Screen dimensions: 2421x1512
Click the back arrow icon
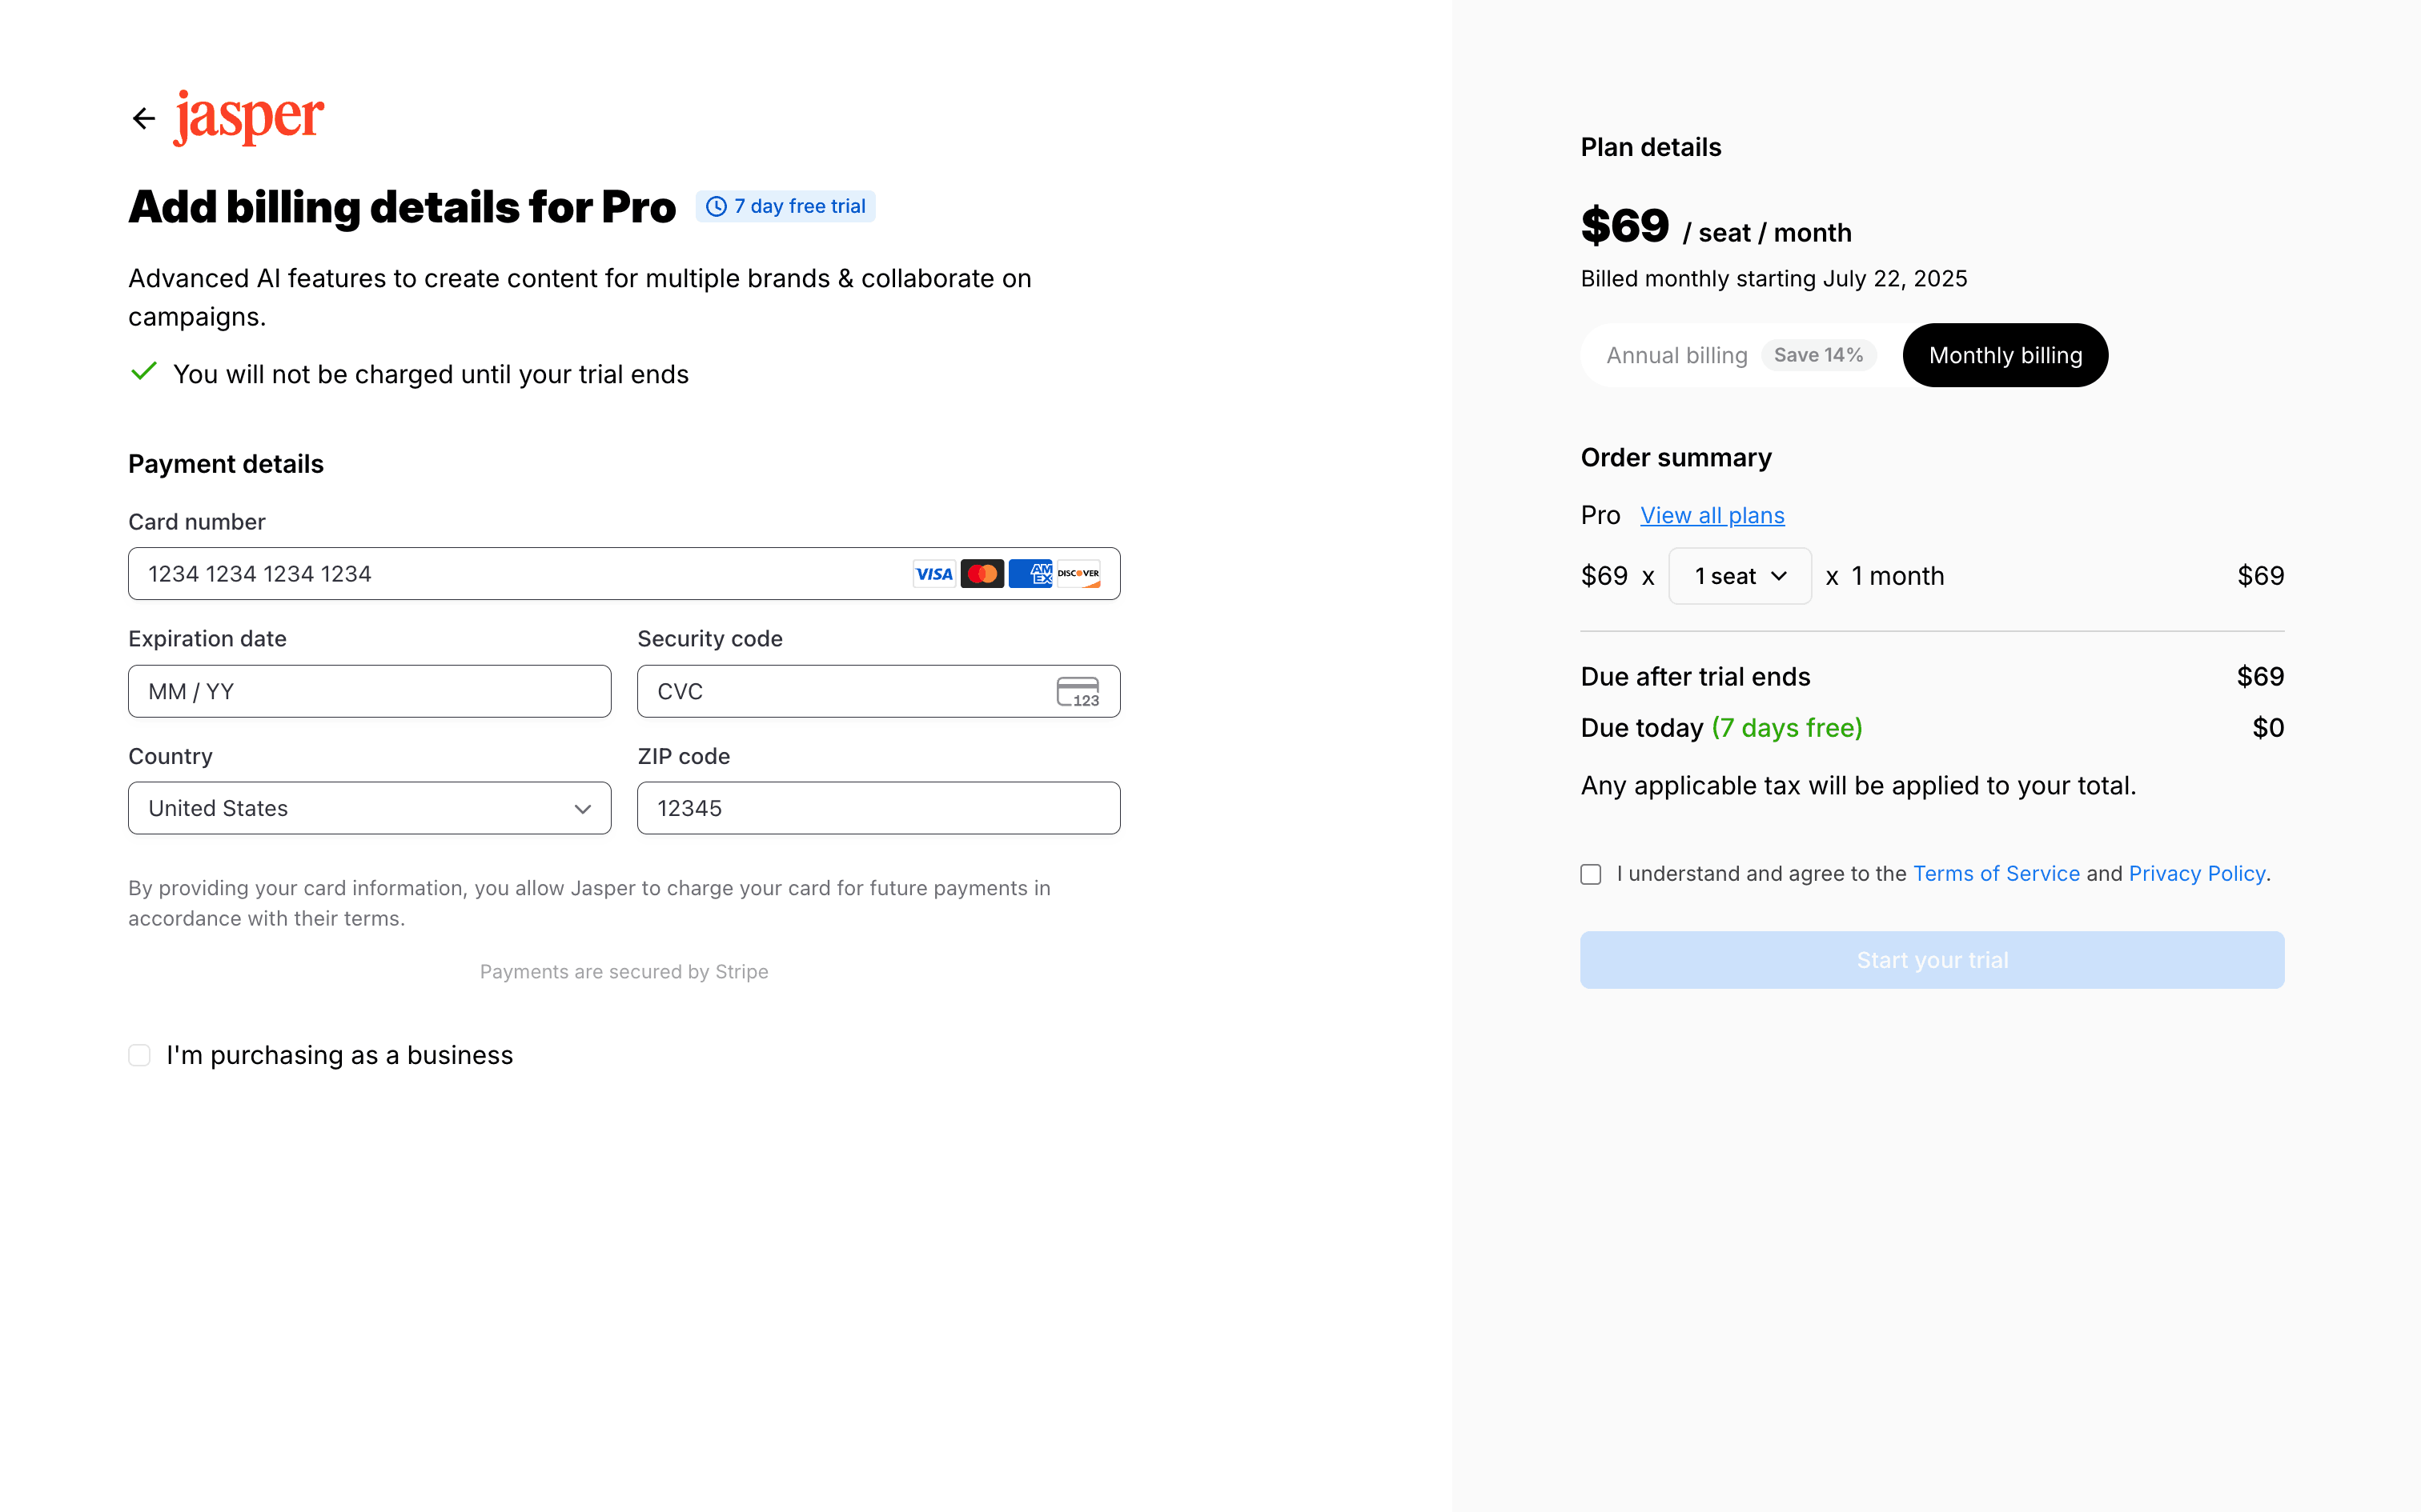[144, 119]
